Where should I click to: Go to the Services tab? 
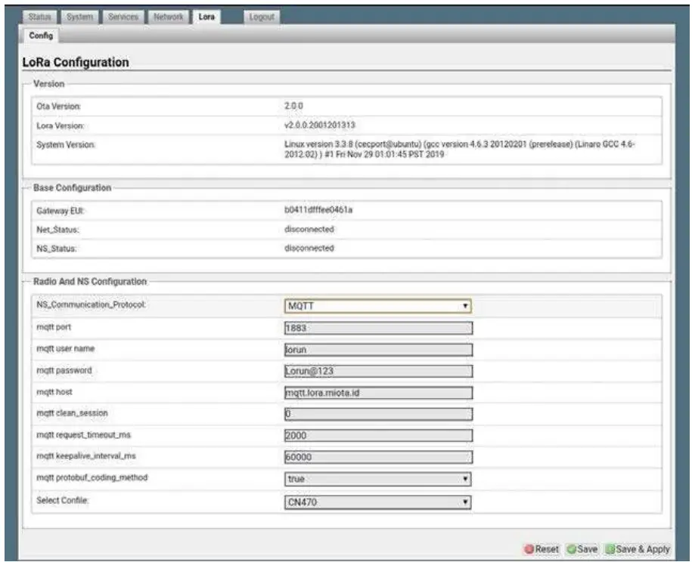pos(122,17)
